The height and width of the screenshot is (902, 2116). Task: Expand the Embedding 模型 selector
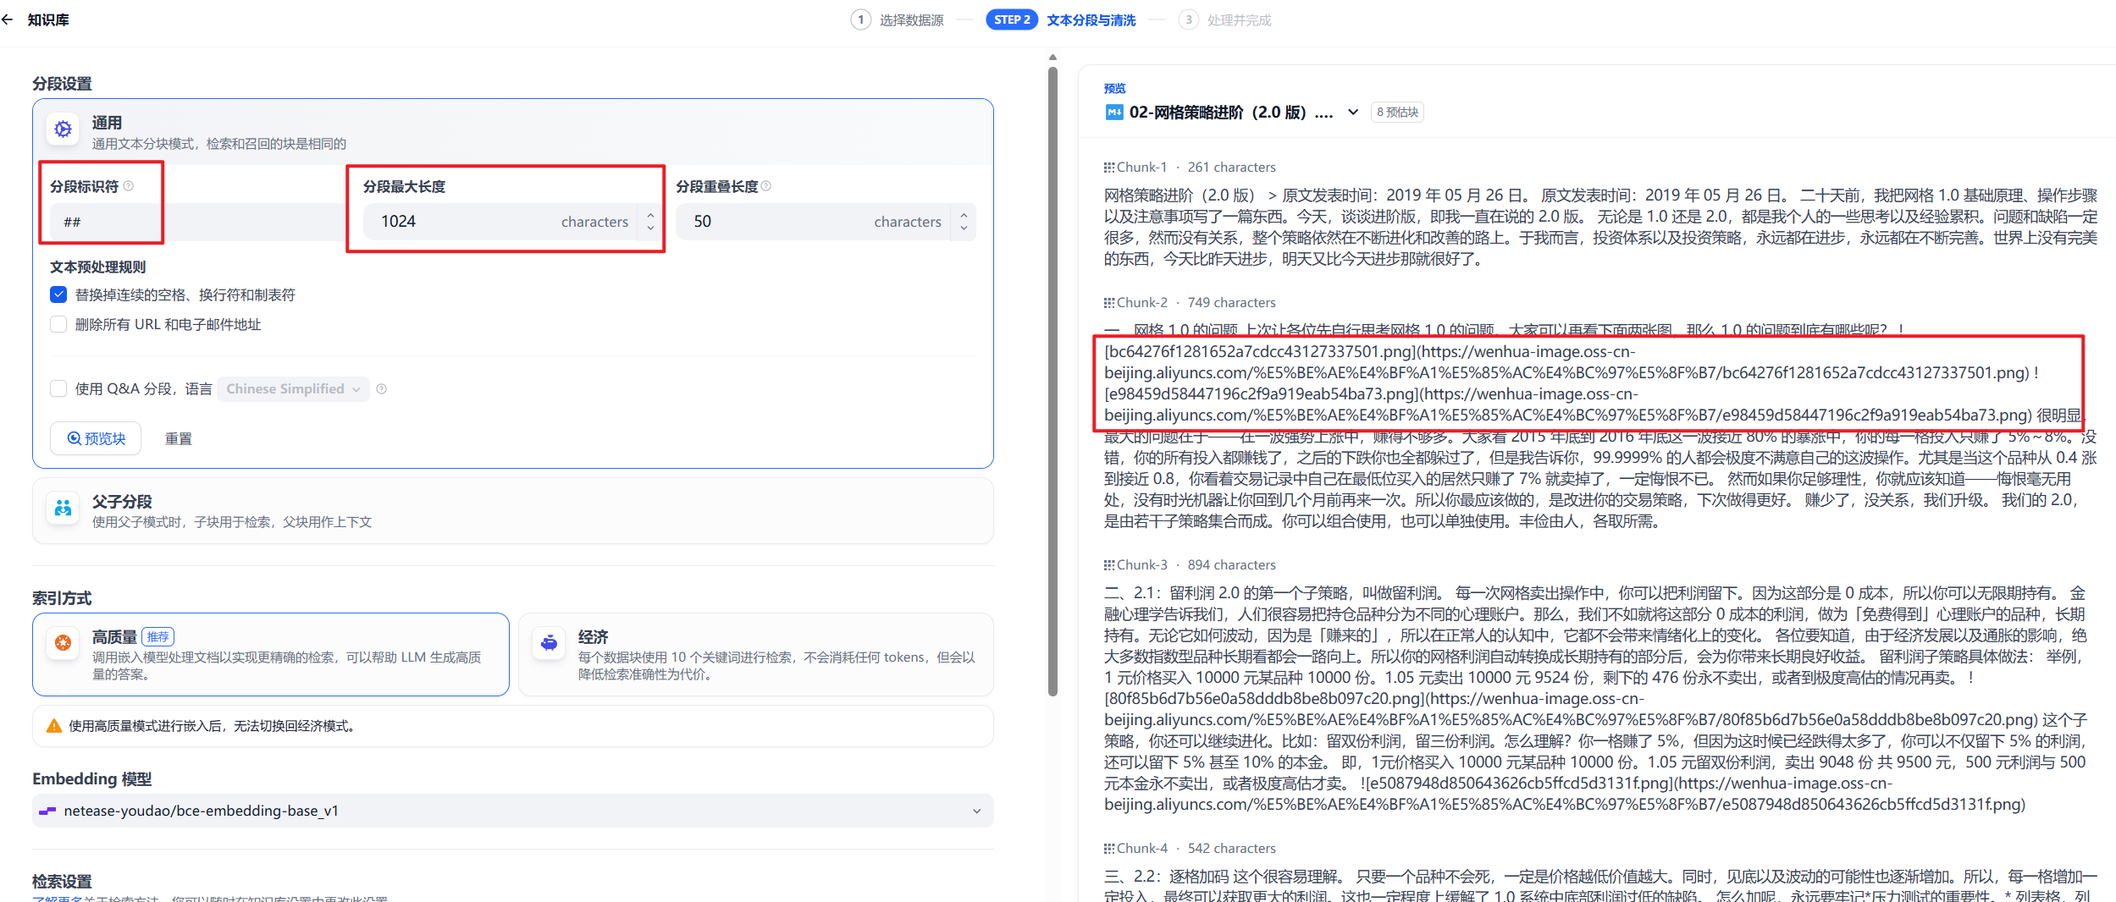[977, 810]
